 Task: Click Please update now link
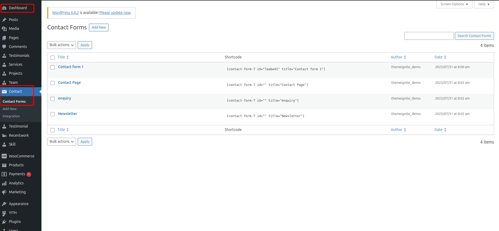115,13
